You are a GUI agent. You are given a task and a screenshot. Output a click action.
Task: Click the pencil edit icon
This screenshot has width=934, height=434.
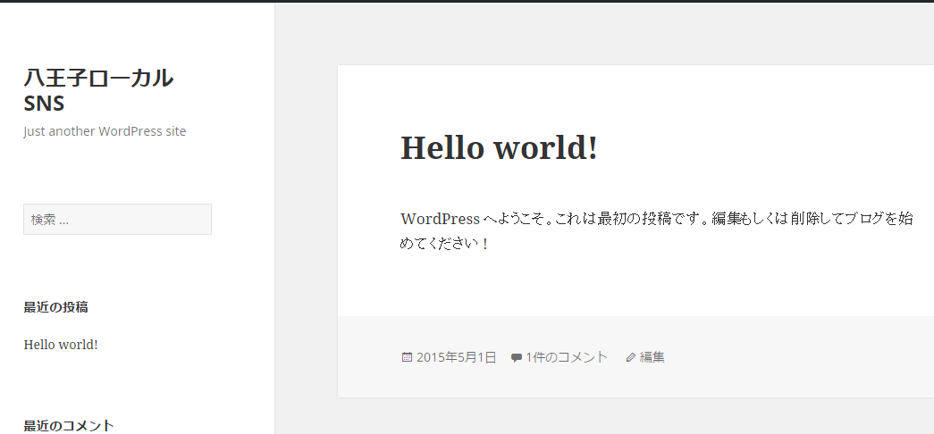(630, 357)
